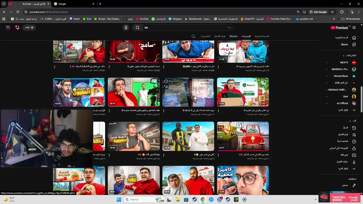The image size is (363, 204).
Task: Search within channel using magnifier icon
Action: pyautogui.click(x=193, y=36)
